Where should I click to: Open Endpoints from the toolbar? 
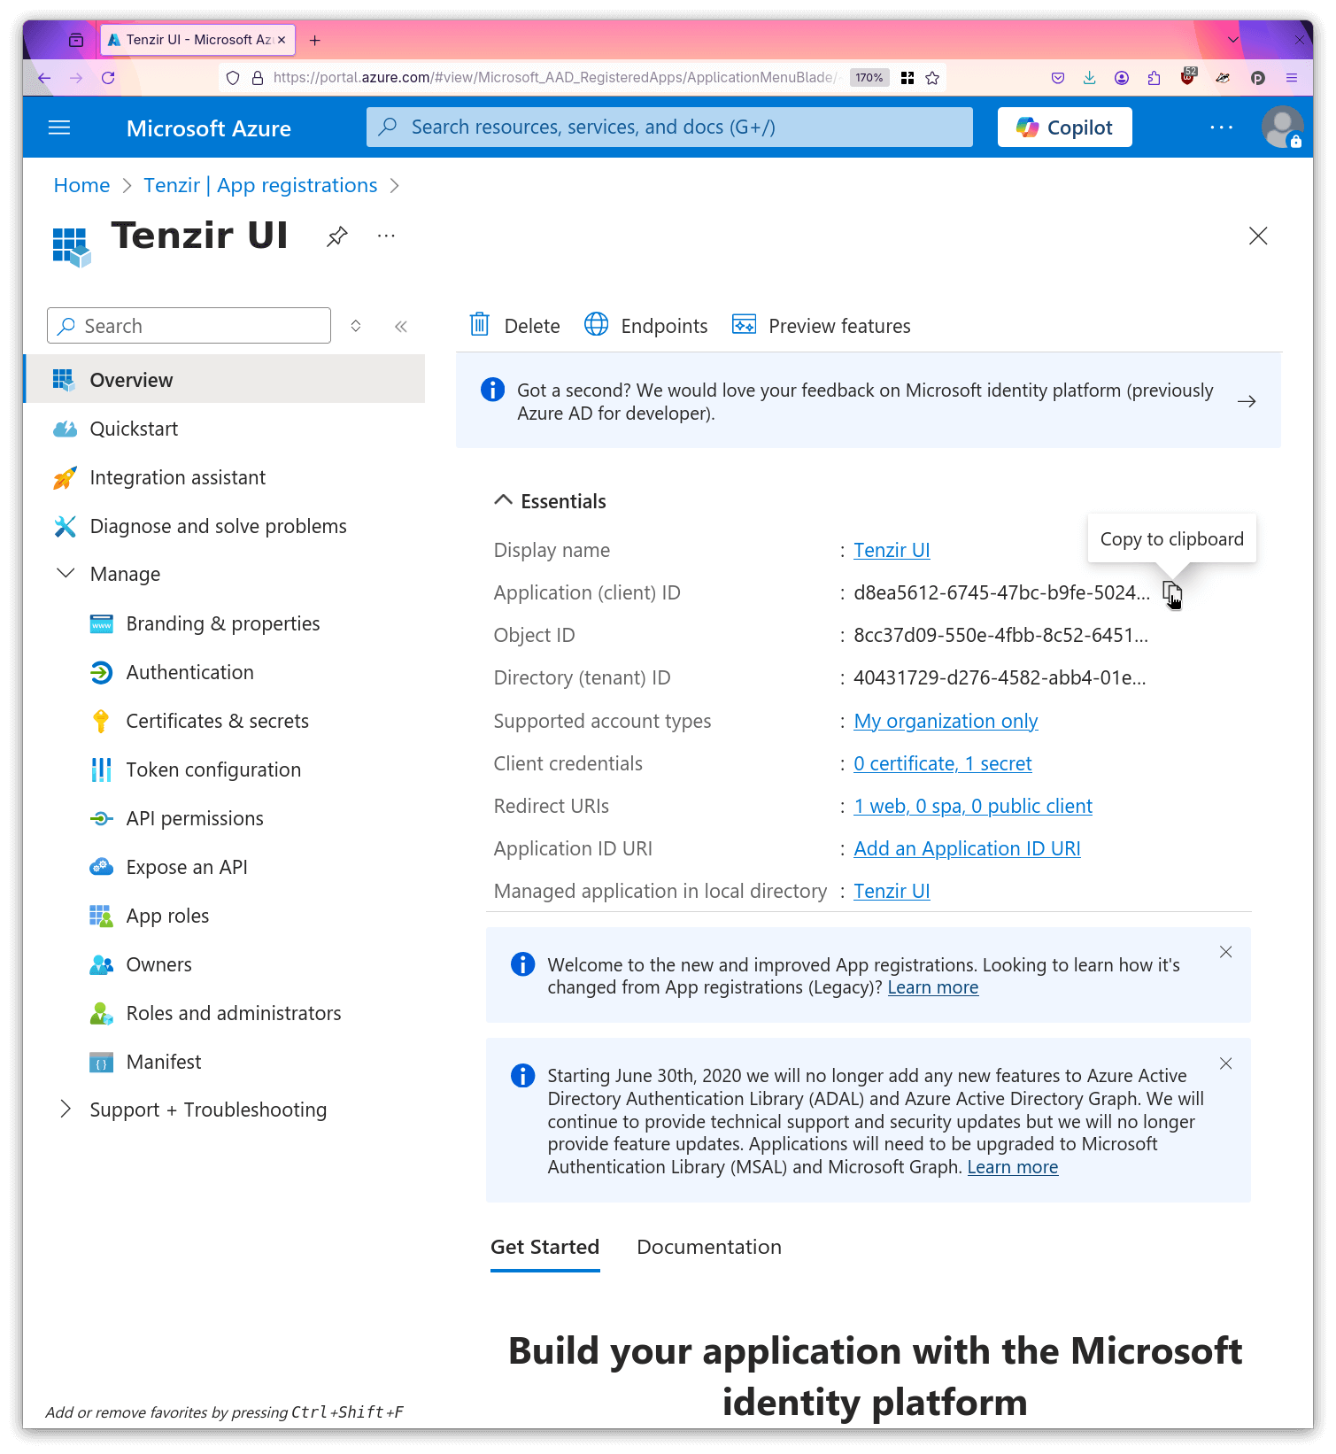tap(646, 326)
